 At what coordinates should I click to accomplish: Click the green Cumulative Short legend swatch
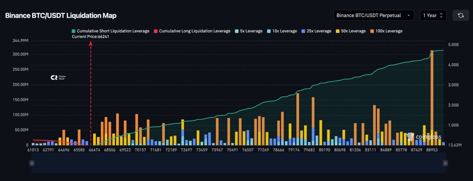[x=74, y=31]
